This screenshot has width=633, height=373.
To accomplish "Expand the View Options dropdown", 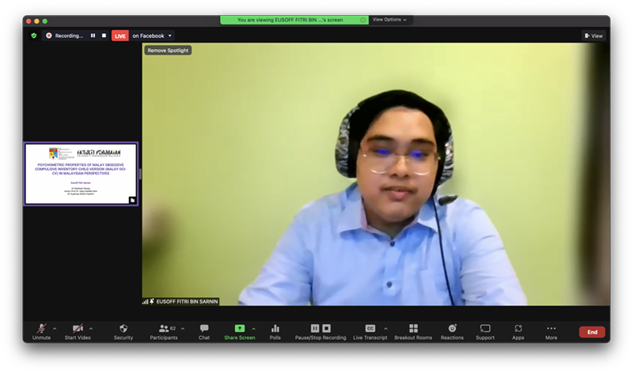I will point(389,20).
